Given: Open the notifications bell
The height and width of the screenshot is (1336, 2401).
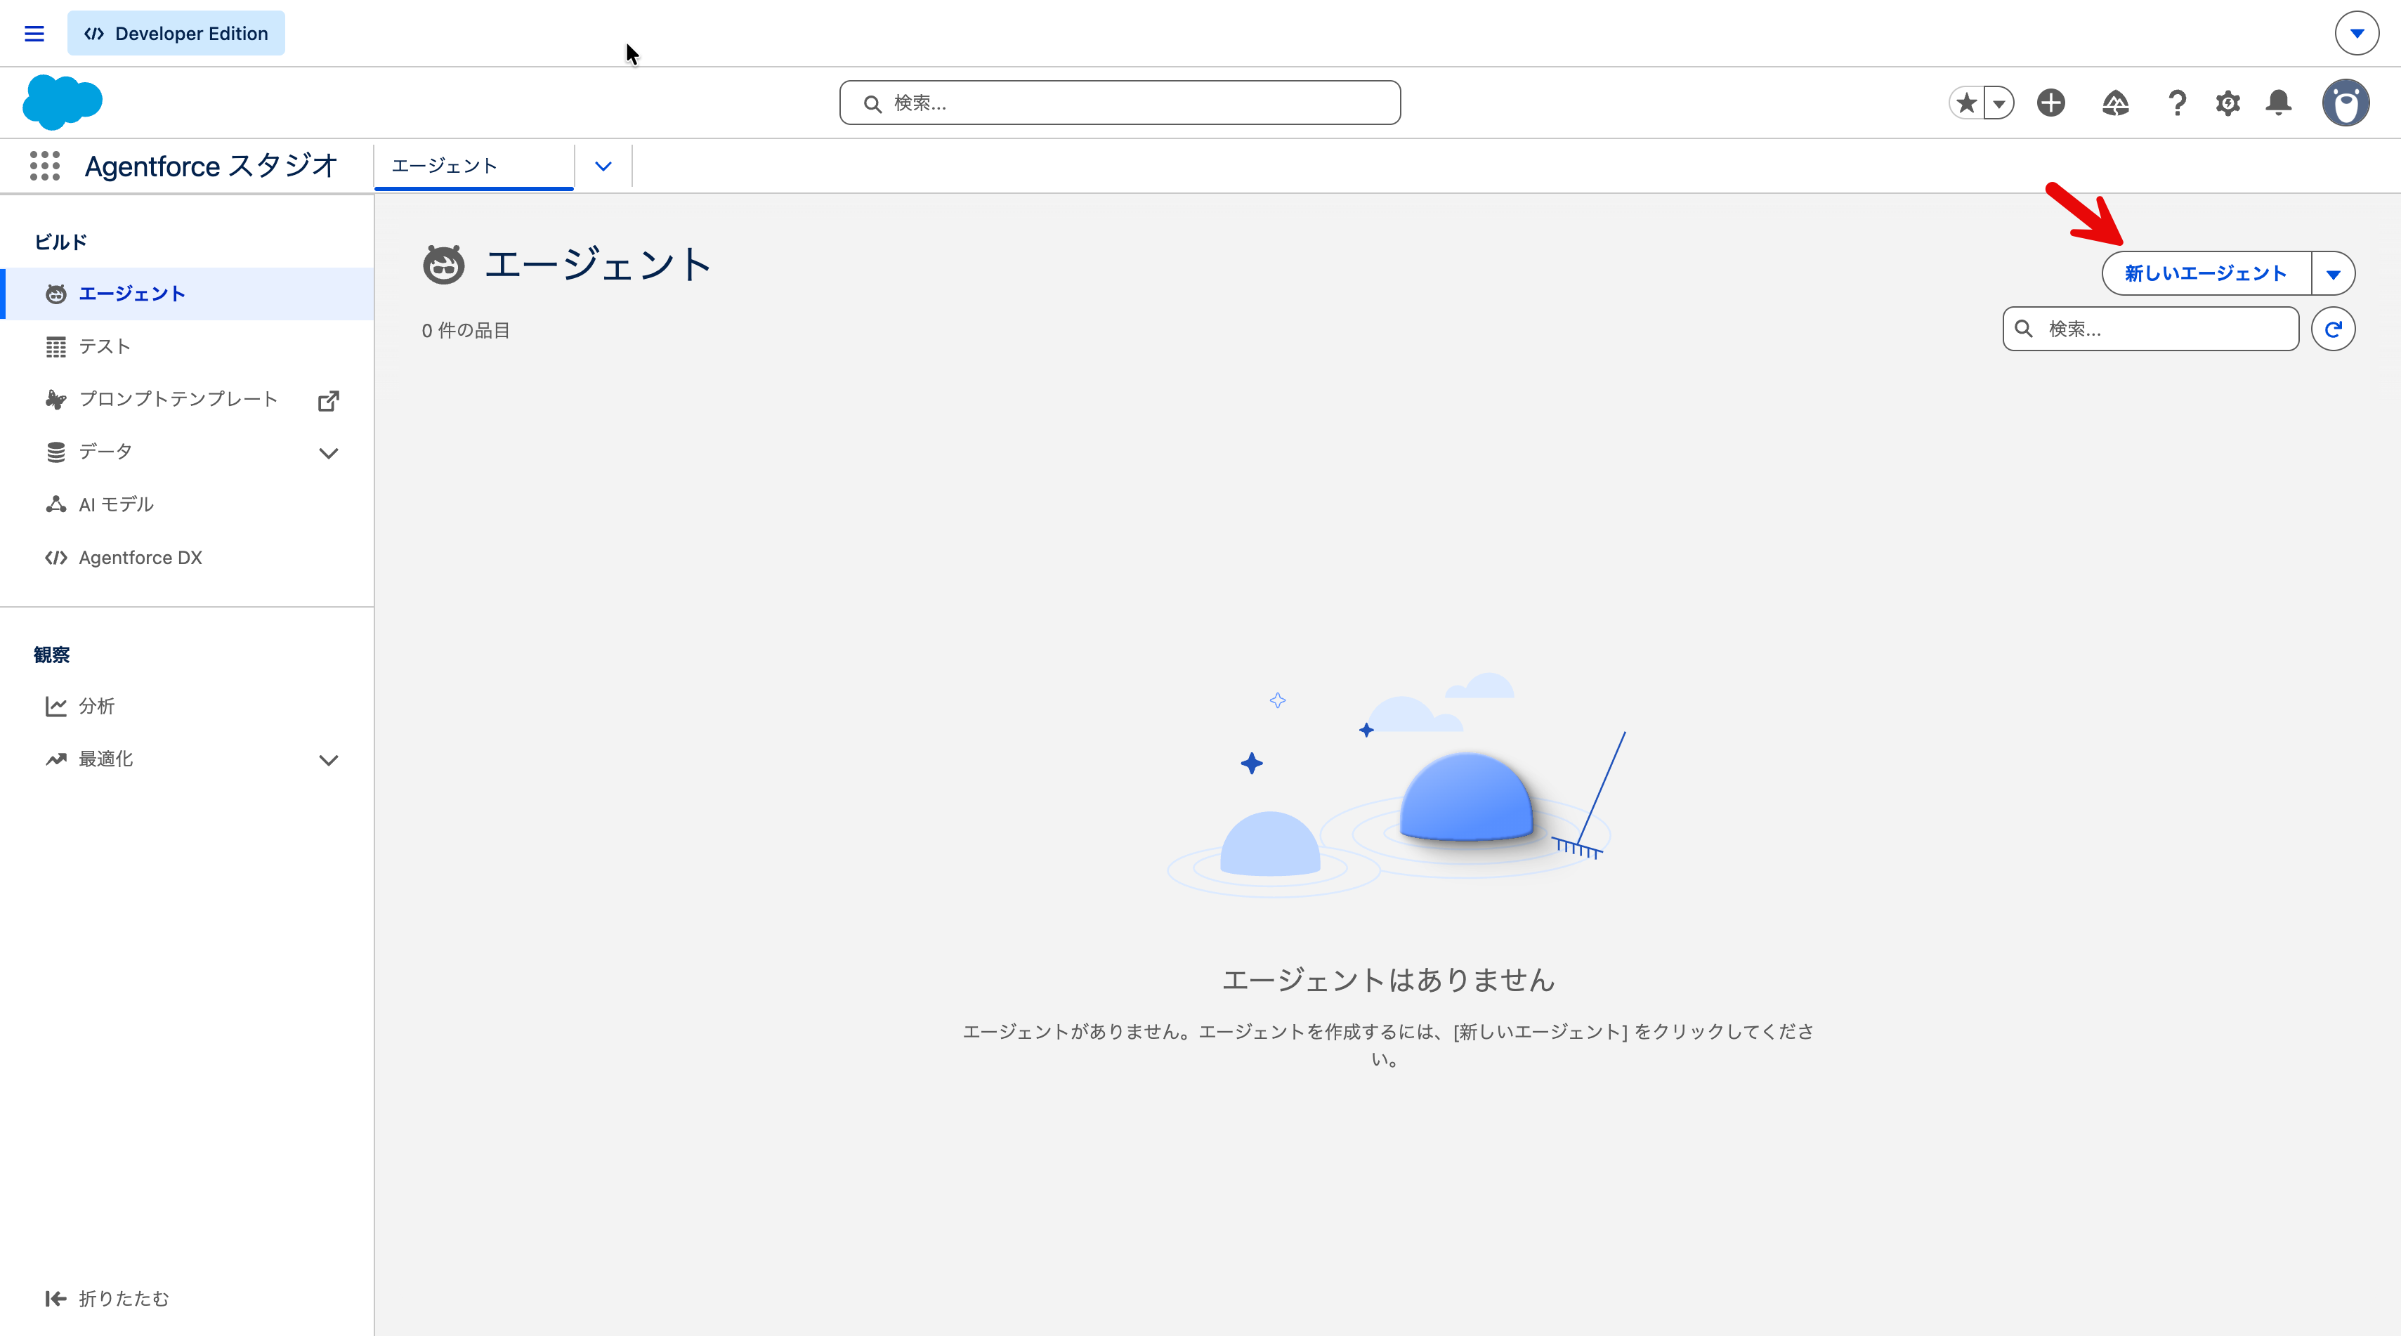Looking at the screenshot, I should pyautogui.click(x=2279, y=103).
